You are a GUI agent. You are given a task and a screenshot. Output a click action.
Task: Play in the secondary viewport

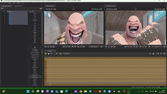click(137, 47)
